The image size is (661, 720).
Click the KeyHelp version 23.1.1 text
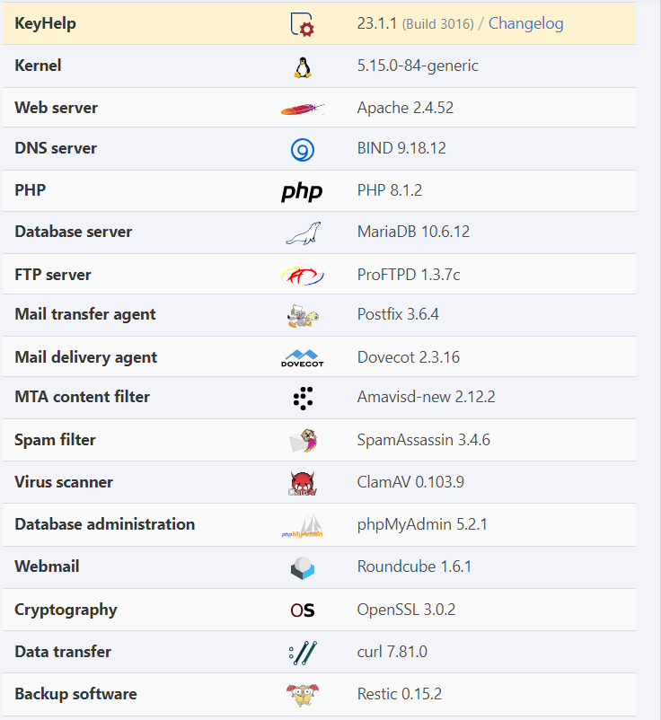pyautogui.click(x=376, y=24)
